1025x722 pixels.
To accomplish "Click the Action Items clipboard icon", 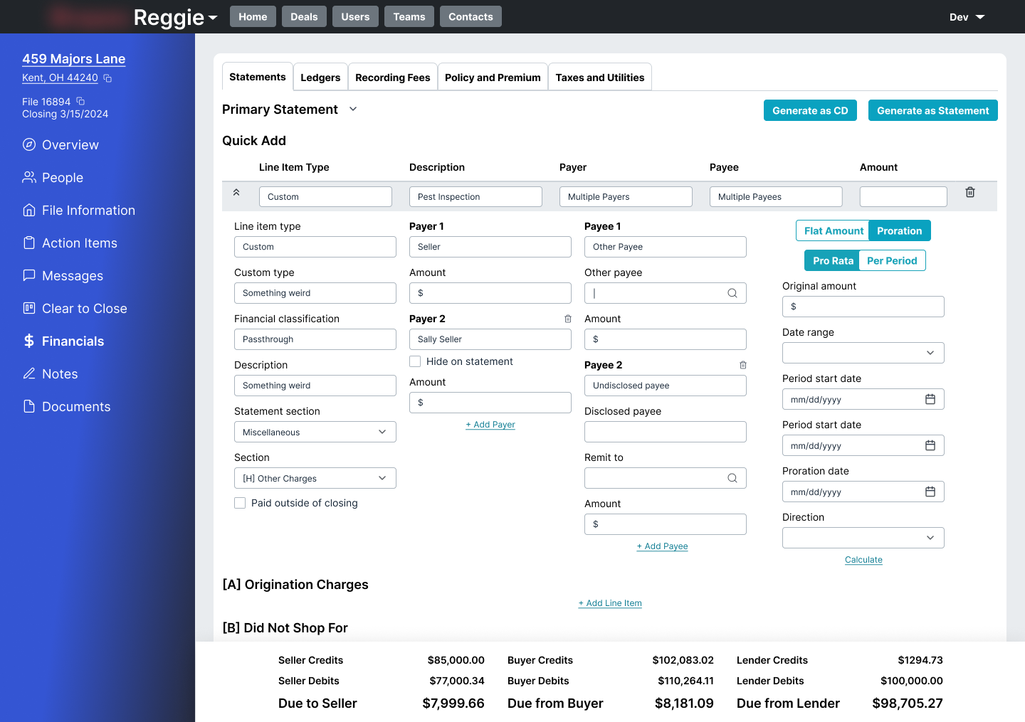I will [29, 243].
